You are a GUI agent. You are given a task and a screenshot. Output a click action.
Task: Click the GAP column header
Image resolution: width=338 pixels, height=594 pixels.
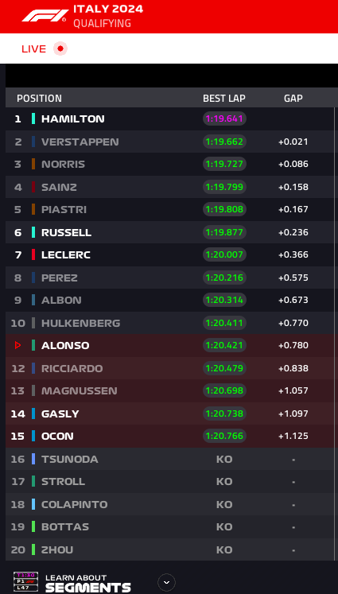pyautogui.click(x=293, y=99)
